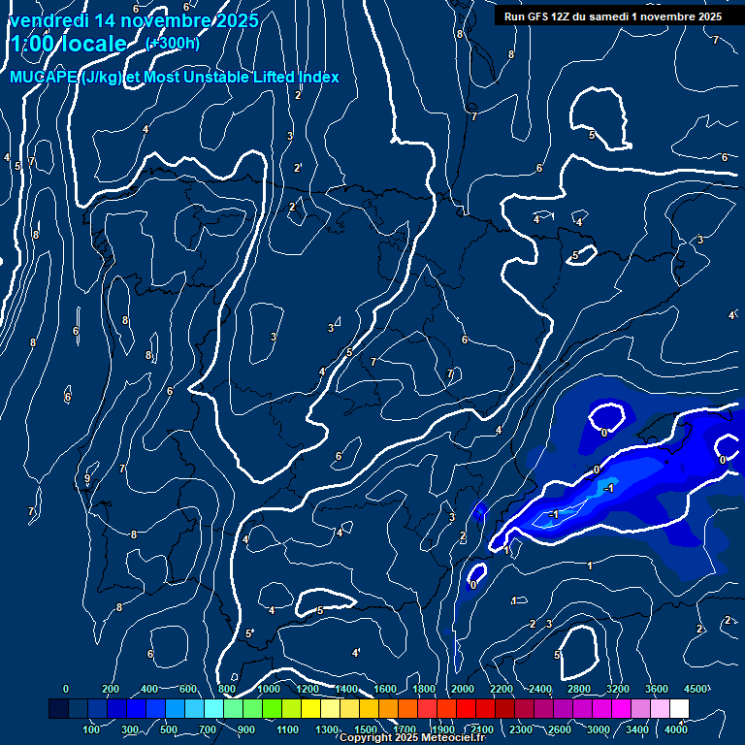Click the '1600' legend label
The image size is (745, 745).
[385, 689]
